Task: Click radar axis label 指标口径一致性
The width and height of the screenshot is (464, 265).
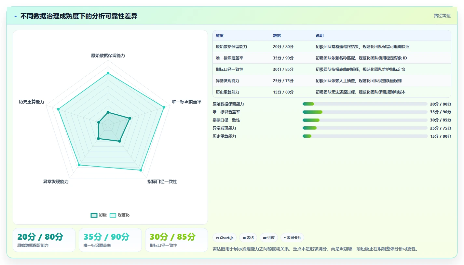Action: [162, 182]
